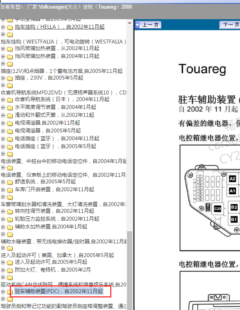Click folder icon beside 挡风玻璃加热装置，自2004年11月起

click(x=10, y=57)
